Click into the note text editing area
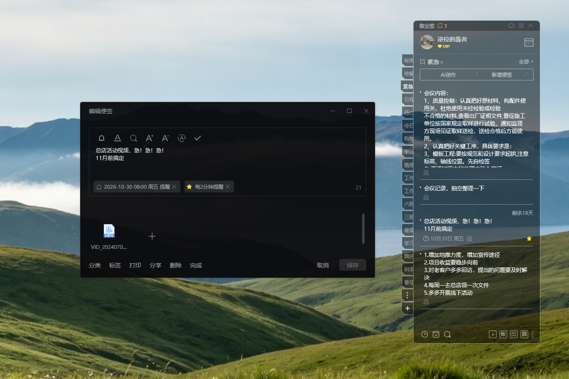 [228, 162]
